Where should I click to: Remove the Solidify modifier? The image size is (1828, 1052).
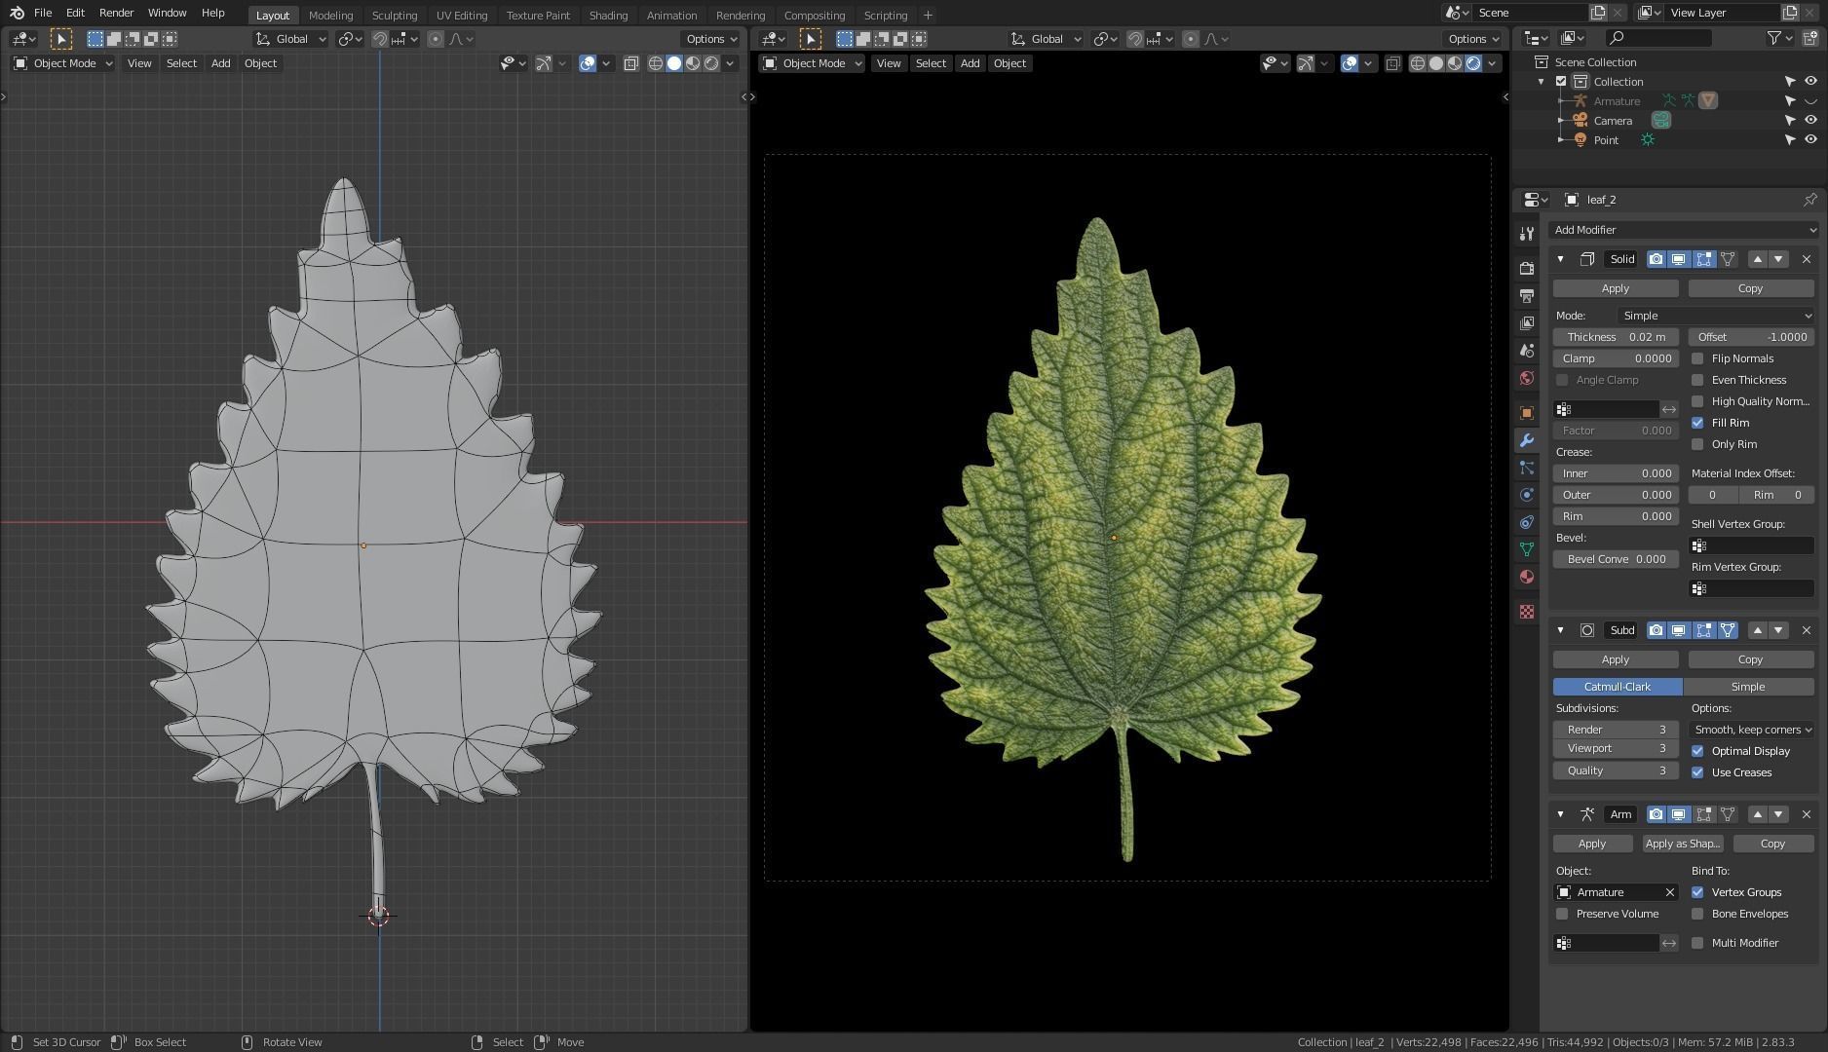click(1807, 259)
